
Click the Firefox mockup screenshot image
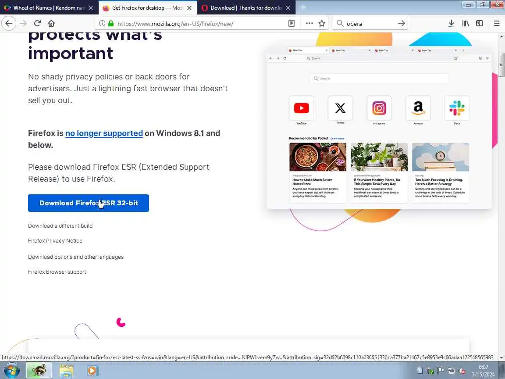379,128
